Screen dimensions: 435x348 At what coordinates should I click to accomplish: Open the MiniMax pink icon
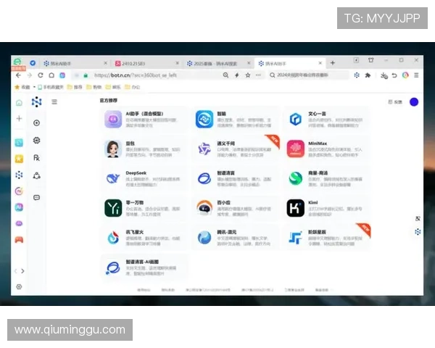[296, 149]
